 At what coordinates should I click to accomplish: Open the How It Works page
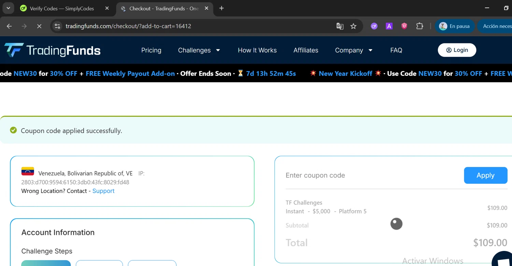point(257,50)
